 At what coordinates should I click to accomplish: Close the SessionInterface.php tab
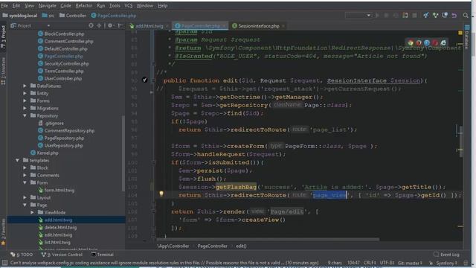(283, 26)
